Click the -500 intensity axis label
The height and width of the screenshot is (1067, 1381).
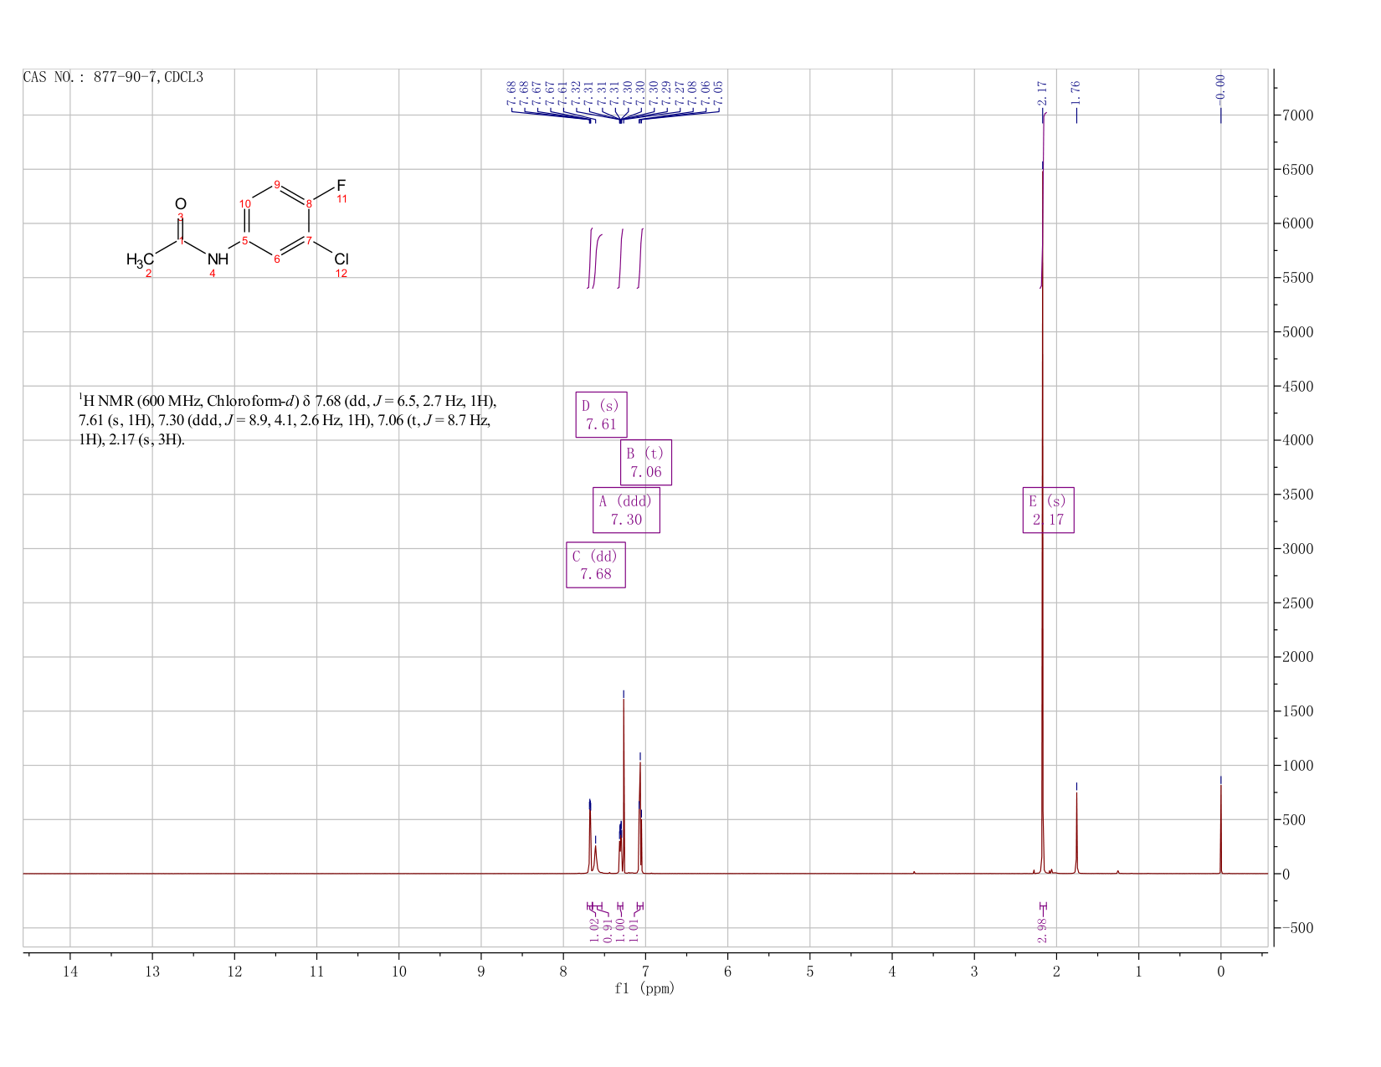point(1297,928)
